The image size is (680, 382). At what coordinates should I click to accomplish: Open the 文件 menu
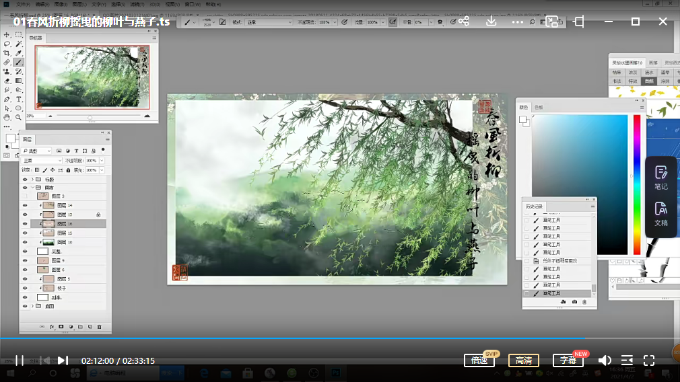pos(23,4)
